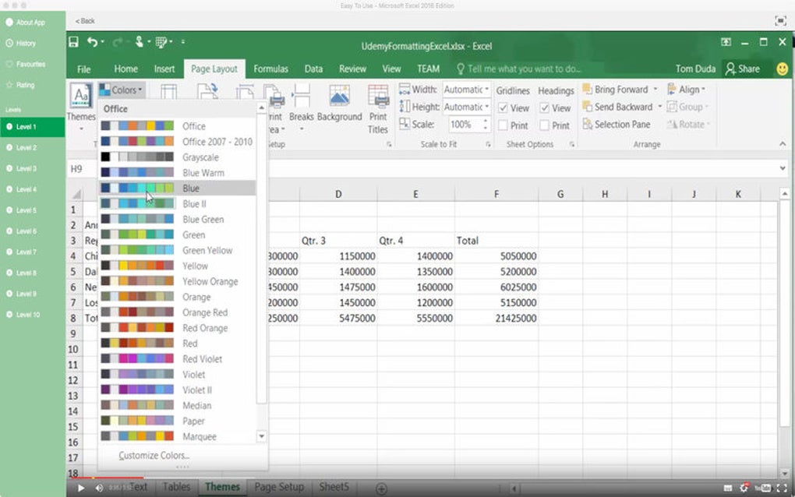Open the Themes gallery icon
The width and height of the screenshot is (795, 497).
coord(81,96)
